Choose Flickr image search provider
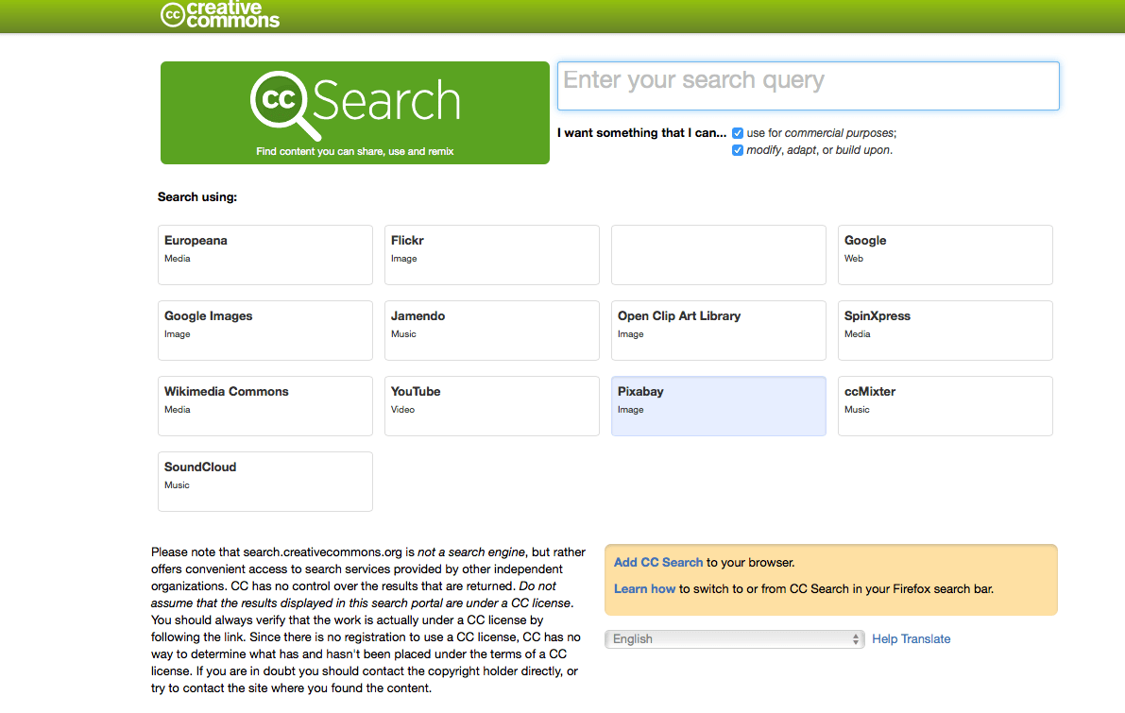 click(x=491, y=254)
